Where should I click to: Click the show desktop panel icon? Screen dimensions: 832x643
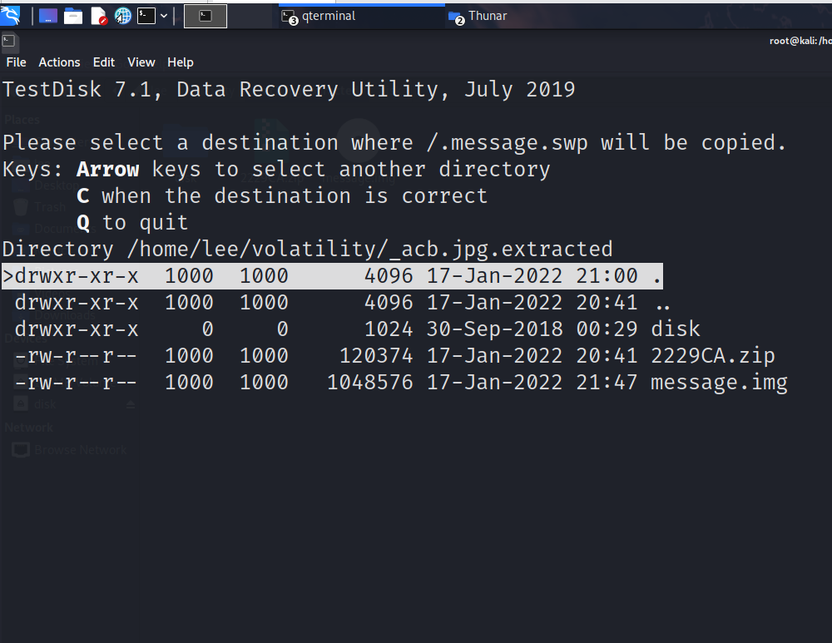(47, 16)
